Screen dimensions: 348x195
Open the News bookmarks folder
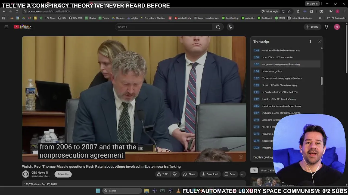pos(51,18)
